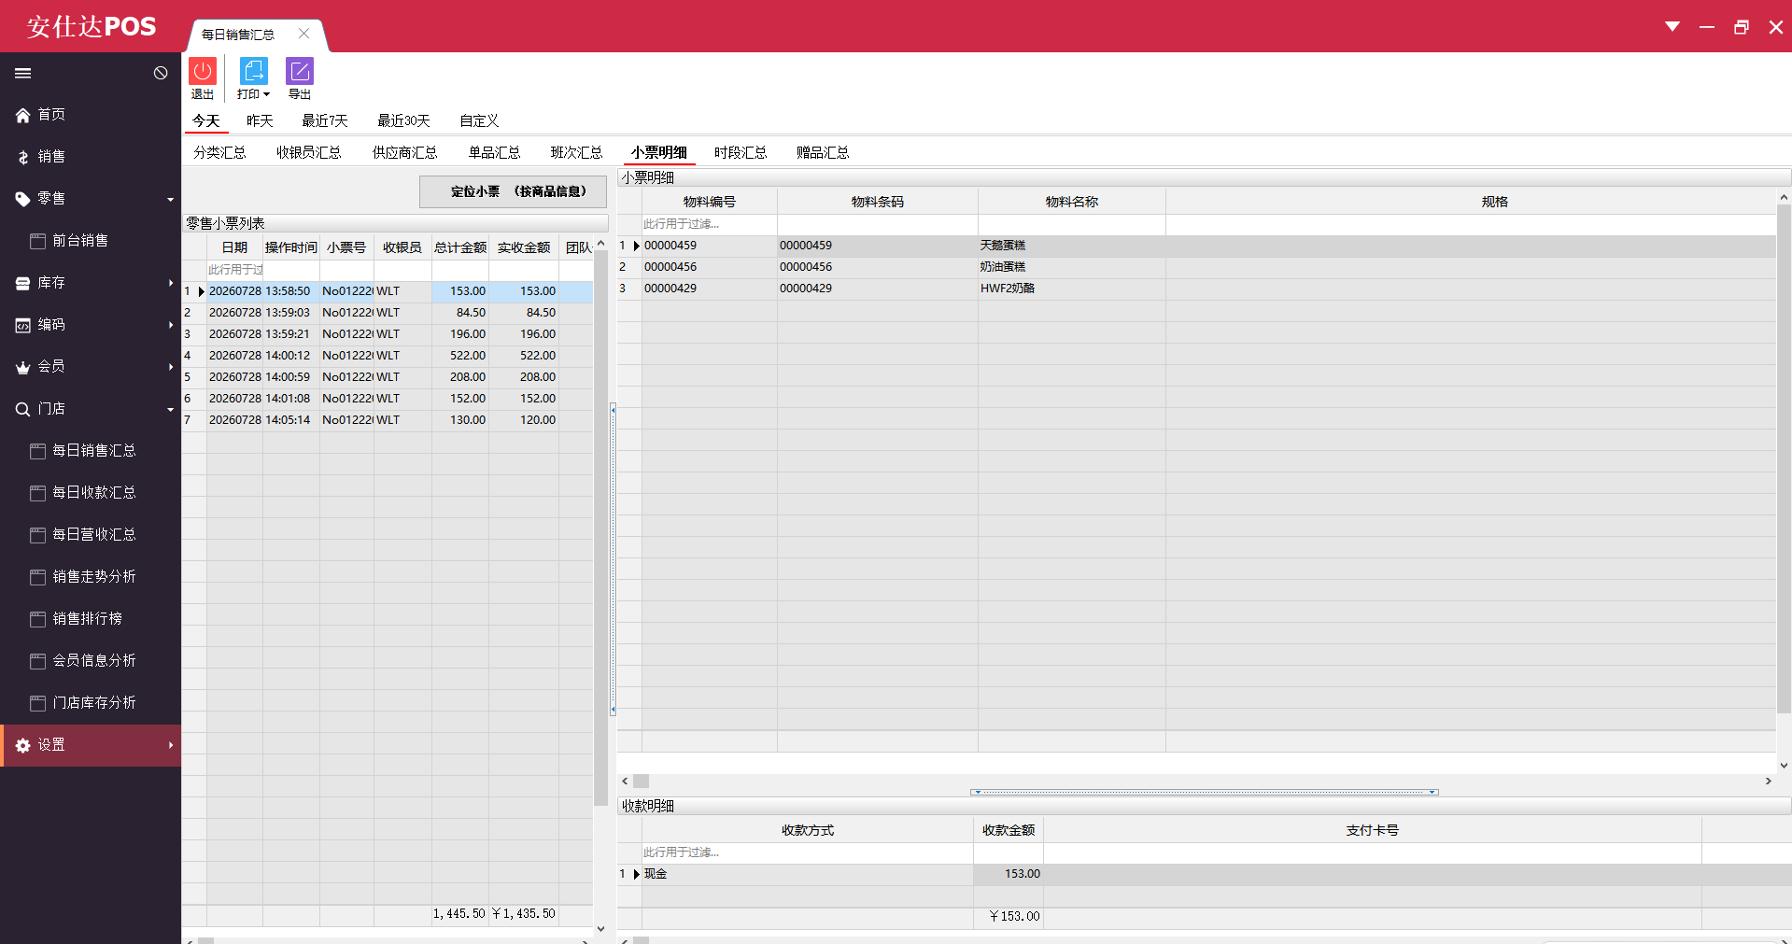Expand the 编码 submenu arrow
This screenshot has width=1792, height=944.
[171, 325]
